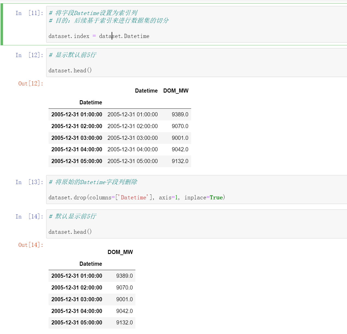
Task: Click index 2005-12-31 04:00:00 in Out[12] table
Action: [x=77, y=149]
